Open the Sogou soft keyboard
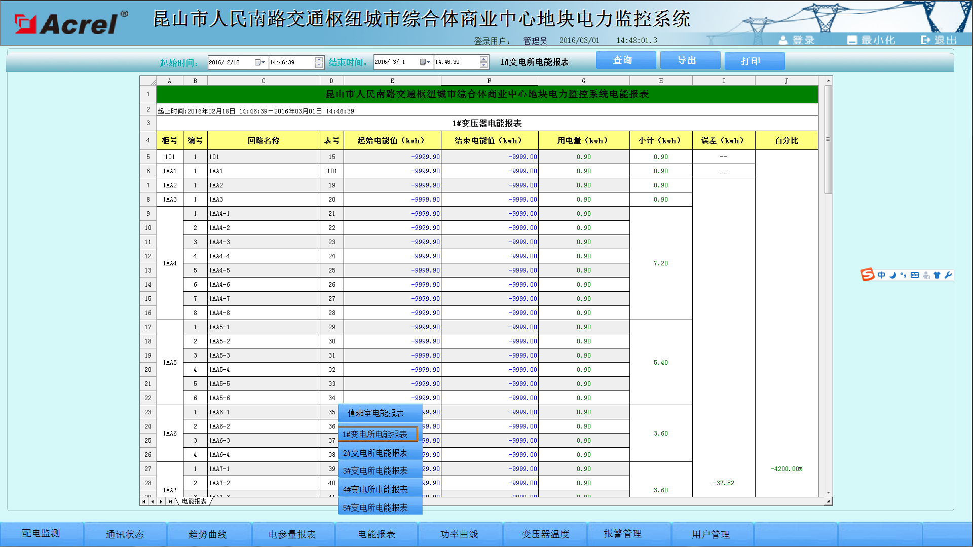 (x=914, y=275)
